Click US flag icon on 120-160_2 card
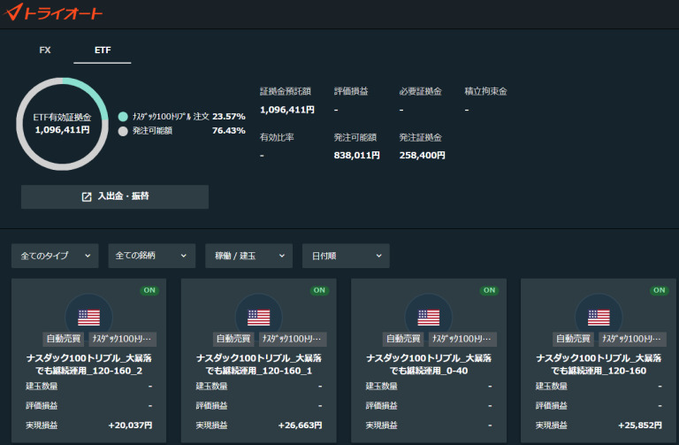The image size is (679, 445). [88, 318]
